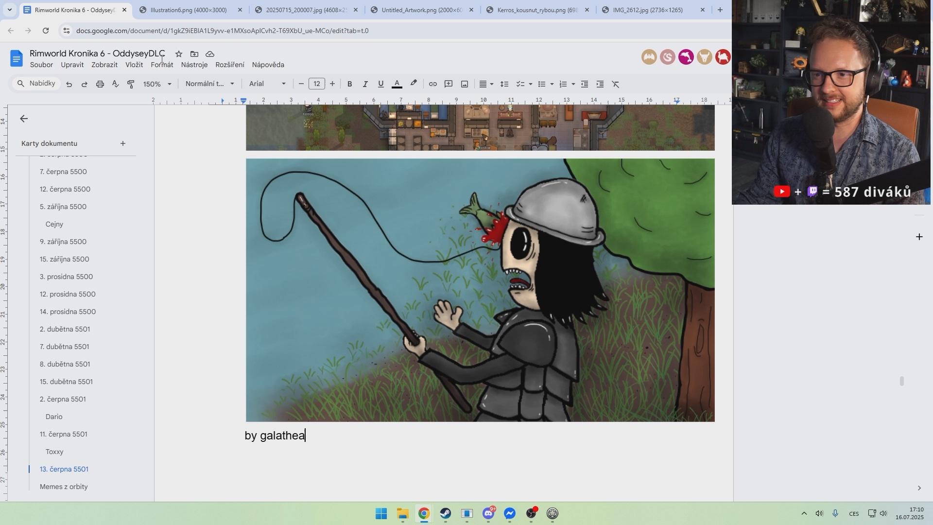This screenshot has height=525, width=933.
Task: Search menus with Nabídky box
Action: [36, 84]
